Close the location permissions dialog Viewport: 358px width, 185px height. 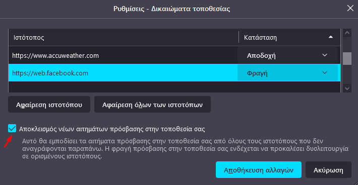point(350,9)
